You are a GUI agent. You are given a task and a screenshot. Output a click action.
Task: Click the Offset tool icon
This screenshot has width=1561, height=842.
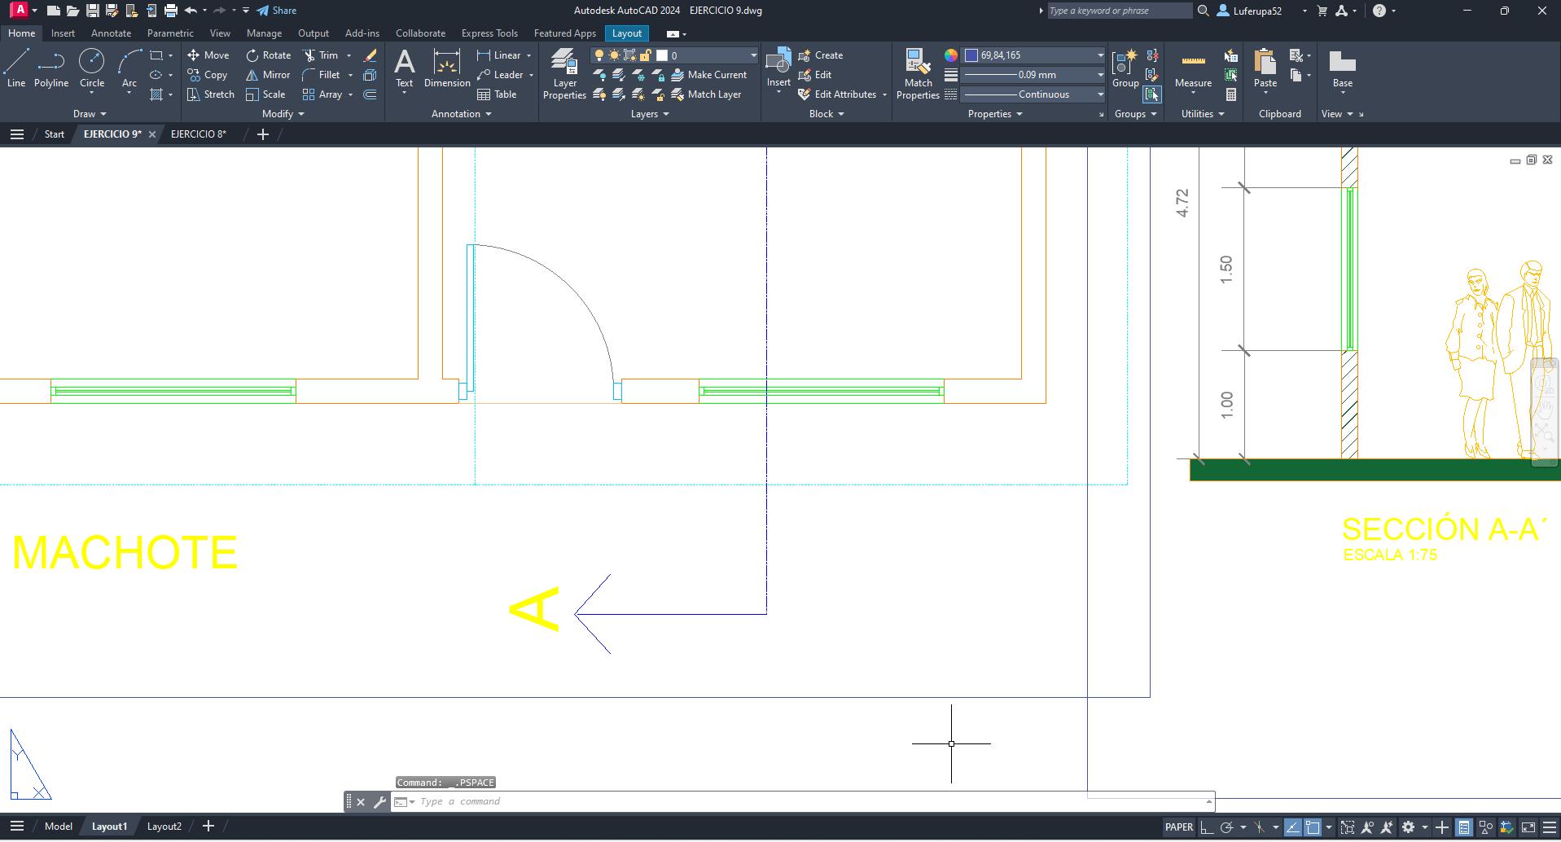(x=370, y=94)
